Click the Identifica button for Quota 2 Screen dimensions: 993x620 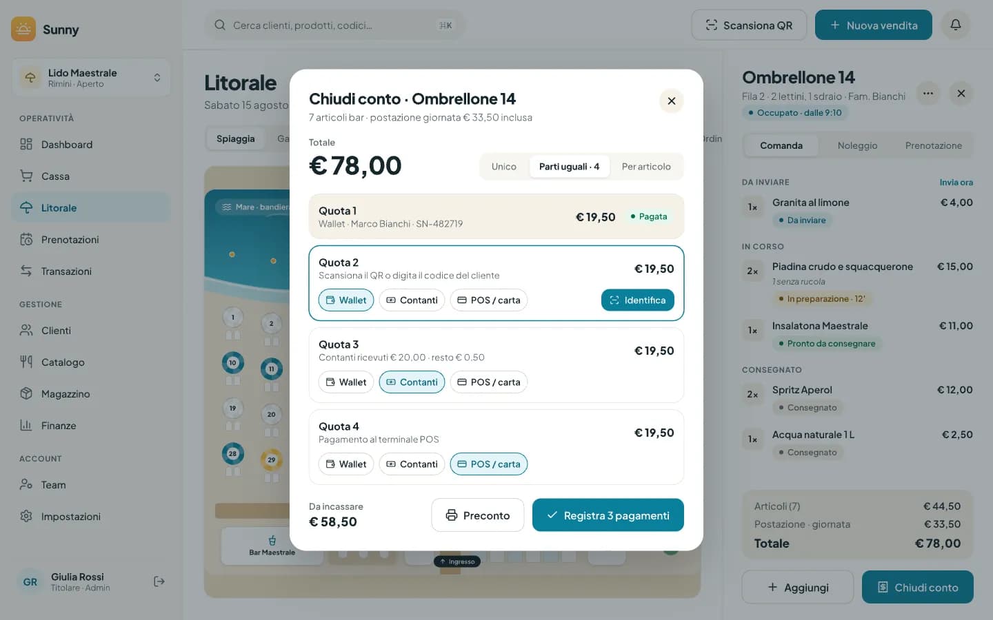tap(638, 300)
